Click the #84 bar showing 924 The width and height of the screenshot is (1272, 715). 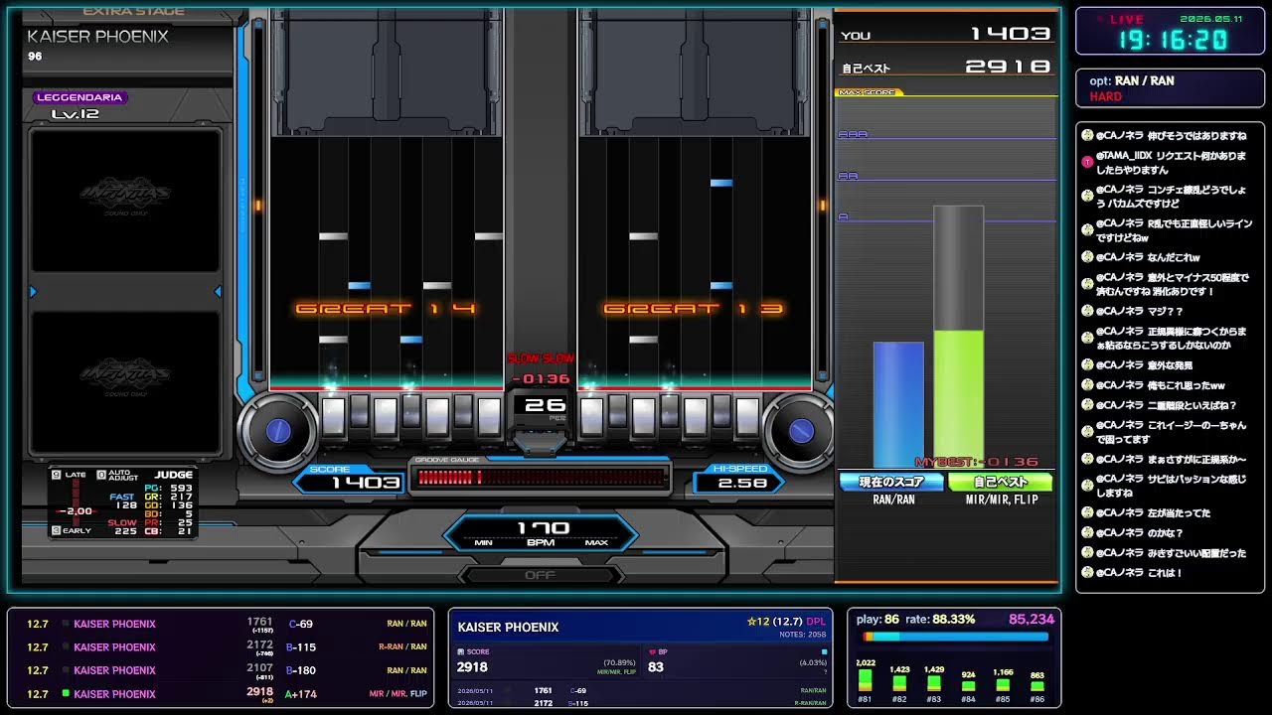click(968, 686)
